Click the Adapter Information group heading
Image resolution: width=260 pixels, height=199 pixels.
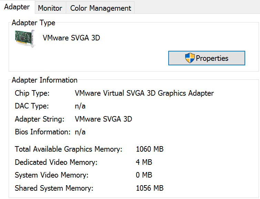[44, 80]
